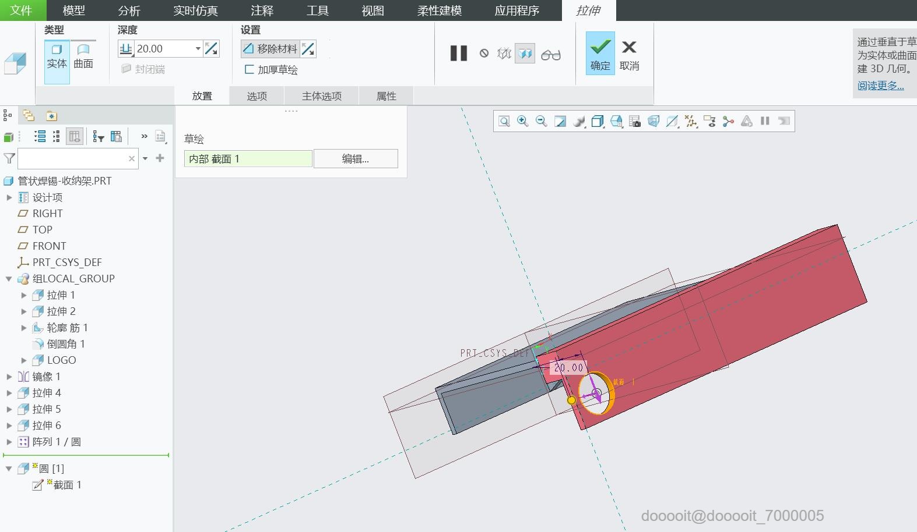
Task: Click the 确定 confirm button
Action: coord(600,54)
